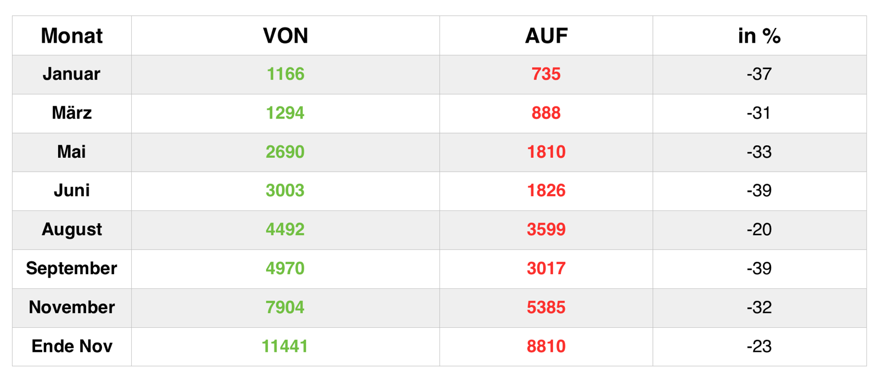Select the AUF column header
This screenshot has height=381, width=878.
tap(546, 36)
